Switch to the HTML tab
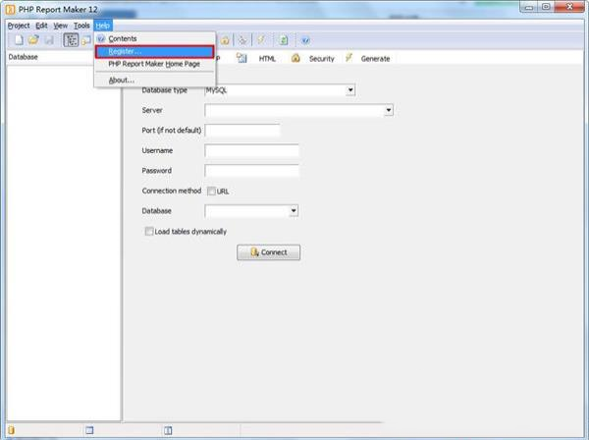The width and height of the screenshot is (589, 440). click(x=267, y=59)
